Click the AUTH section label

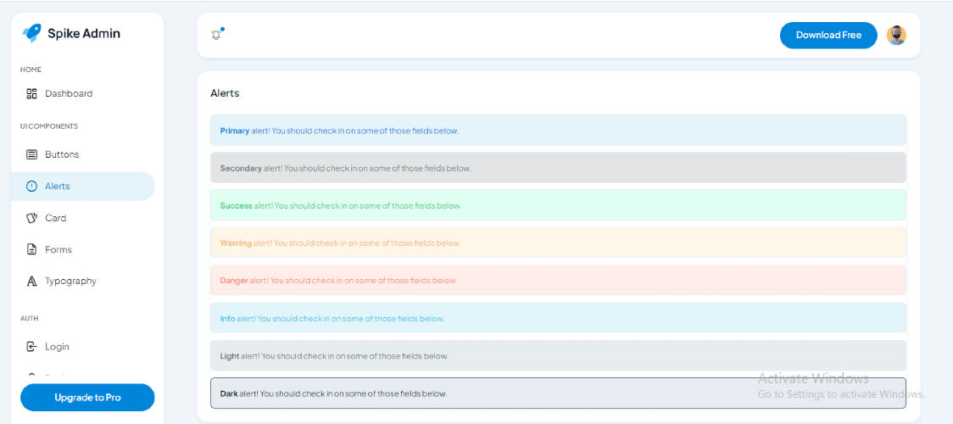tap(29, 318)
